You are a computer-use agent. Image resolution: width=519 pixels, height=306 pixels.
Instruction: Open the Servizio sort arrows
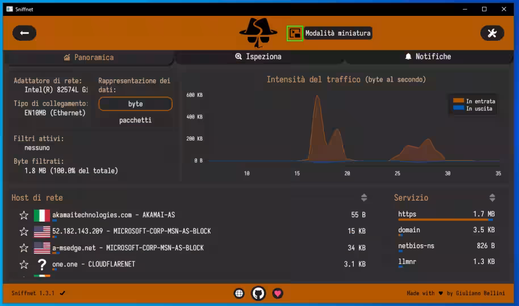(x=492, y=198)
